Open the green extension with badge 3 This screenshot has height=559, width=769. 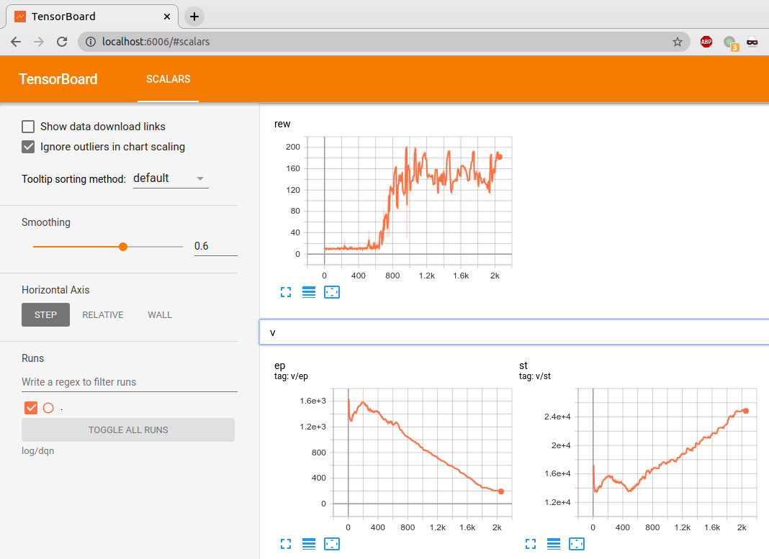click(x=731, y=42)
